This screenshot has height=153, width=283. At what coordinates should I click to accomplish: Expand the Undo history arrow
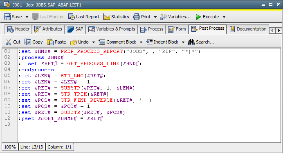tap(94, 42)
